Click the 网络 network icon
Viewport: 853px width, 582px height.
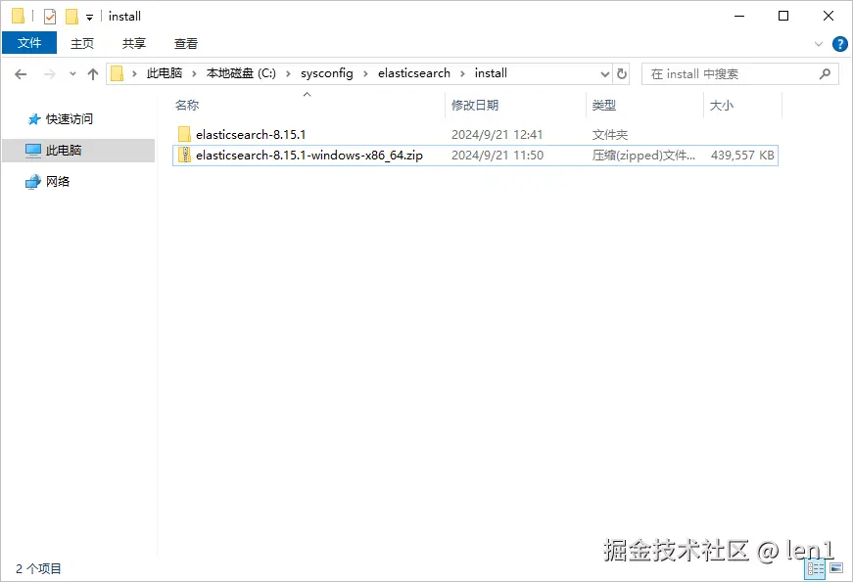coord(33,182)
